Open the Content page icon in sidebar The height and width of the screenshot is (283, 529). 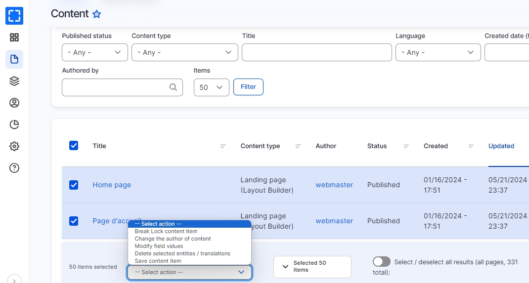click(14, 59)
